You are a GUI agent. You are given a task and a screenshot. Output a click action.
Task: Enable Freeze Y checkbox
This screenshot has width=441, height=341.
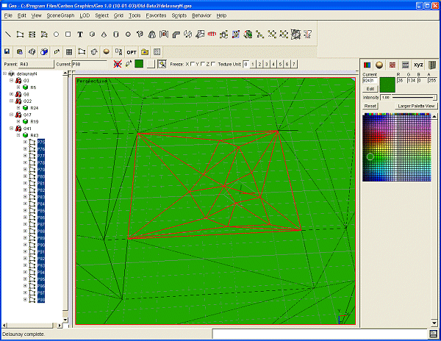tap(203, 65)
